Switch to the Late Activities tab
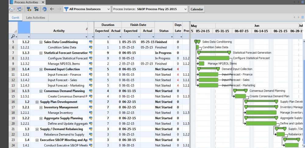This screenshot has width=305, height=148. [x=35, y=18]
